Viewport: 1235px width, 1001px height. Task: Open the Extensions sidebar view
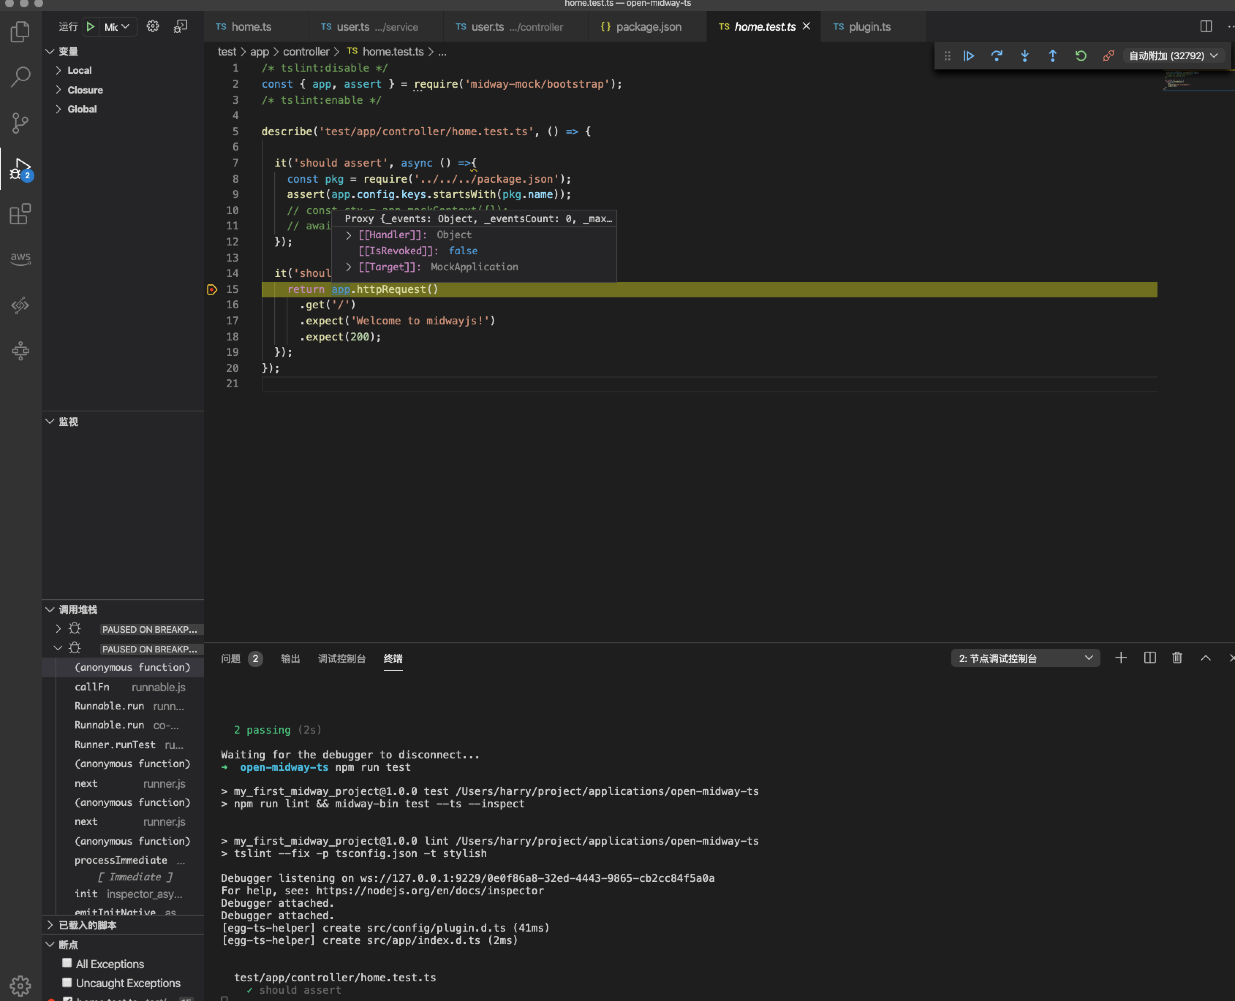(20, 214)
